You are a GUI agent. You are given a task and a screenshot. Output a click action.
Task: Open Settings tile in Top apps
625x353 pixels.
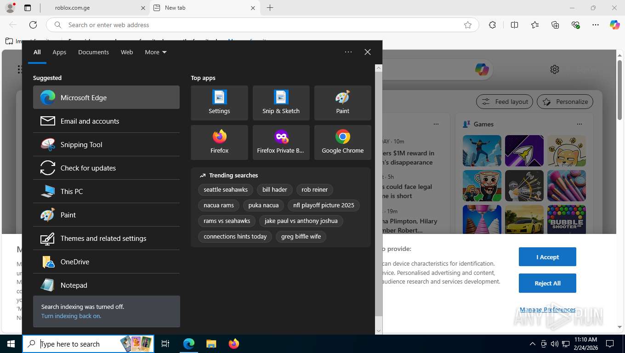coord(219,103)
